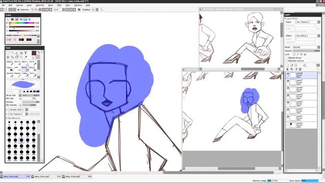Open the layer Effect dropdown
Viewport: 325px width, 183px height.
pyautogui.click(x=318, y=36)
